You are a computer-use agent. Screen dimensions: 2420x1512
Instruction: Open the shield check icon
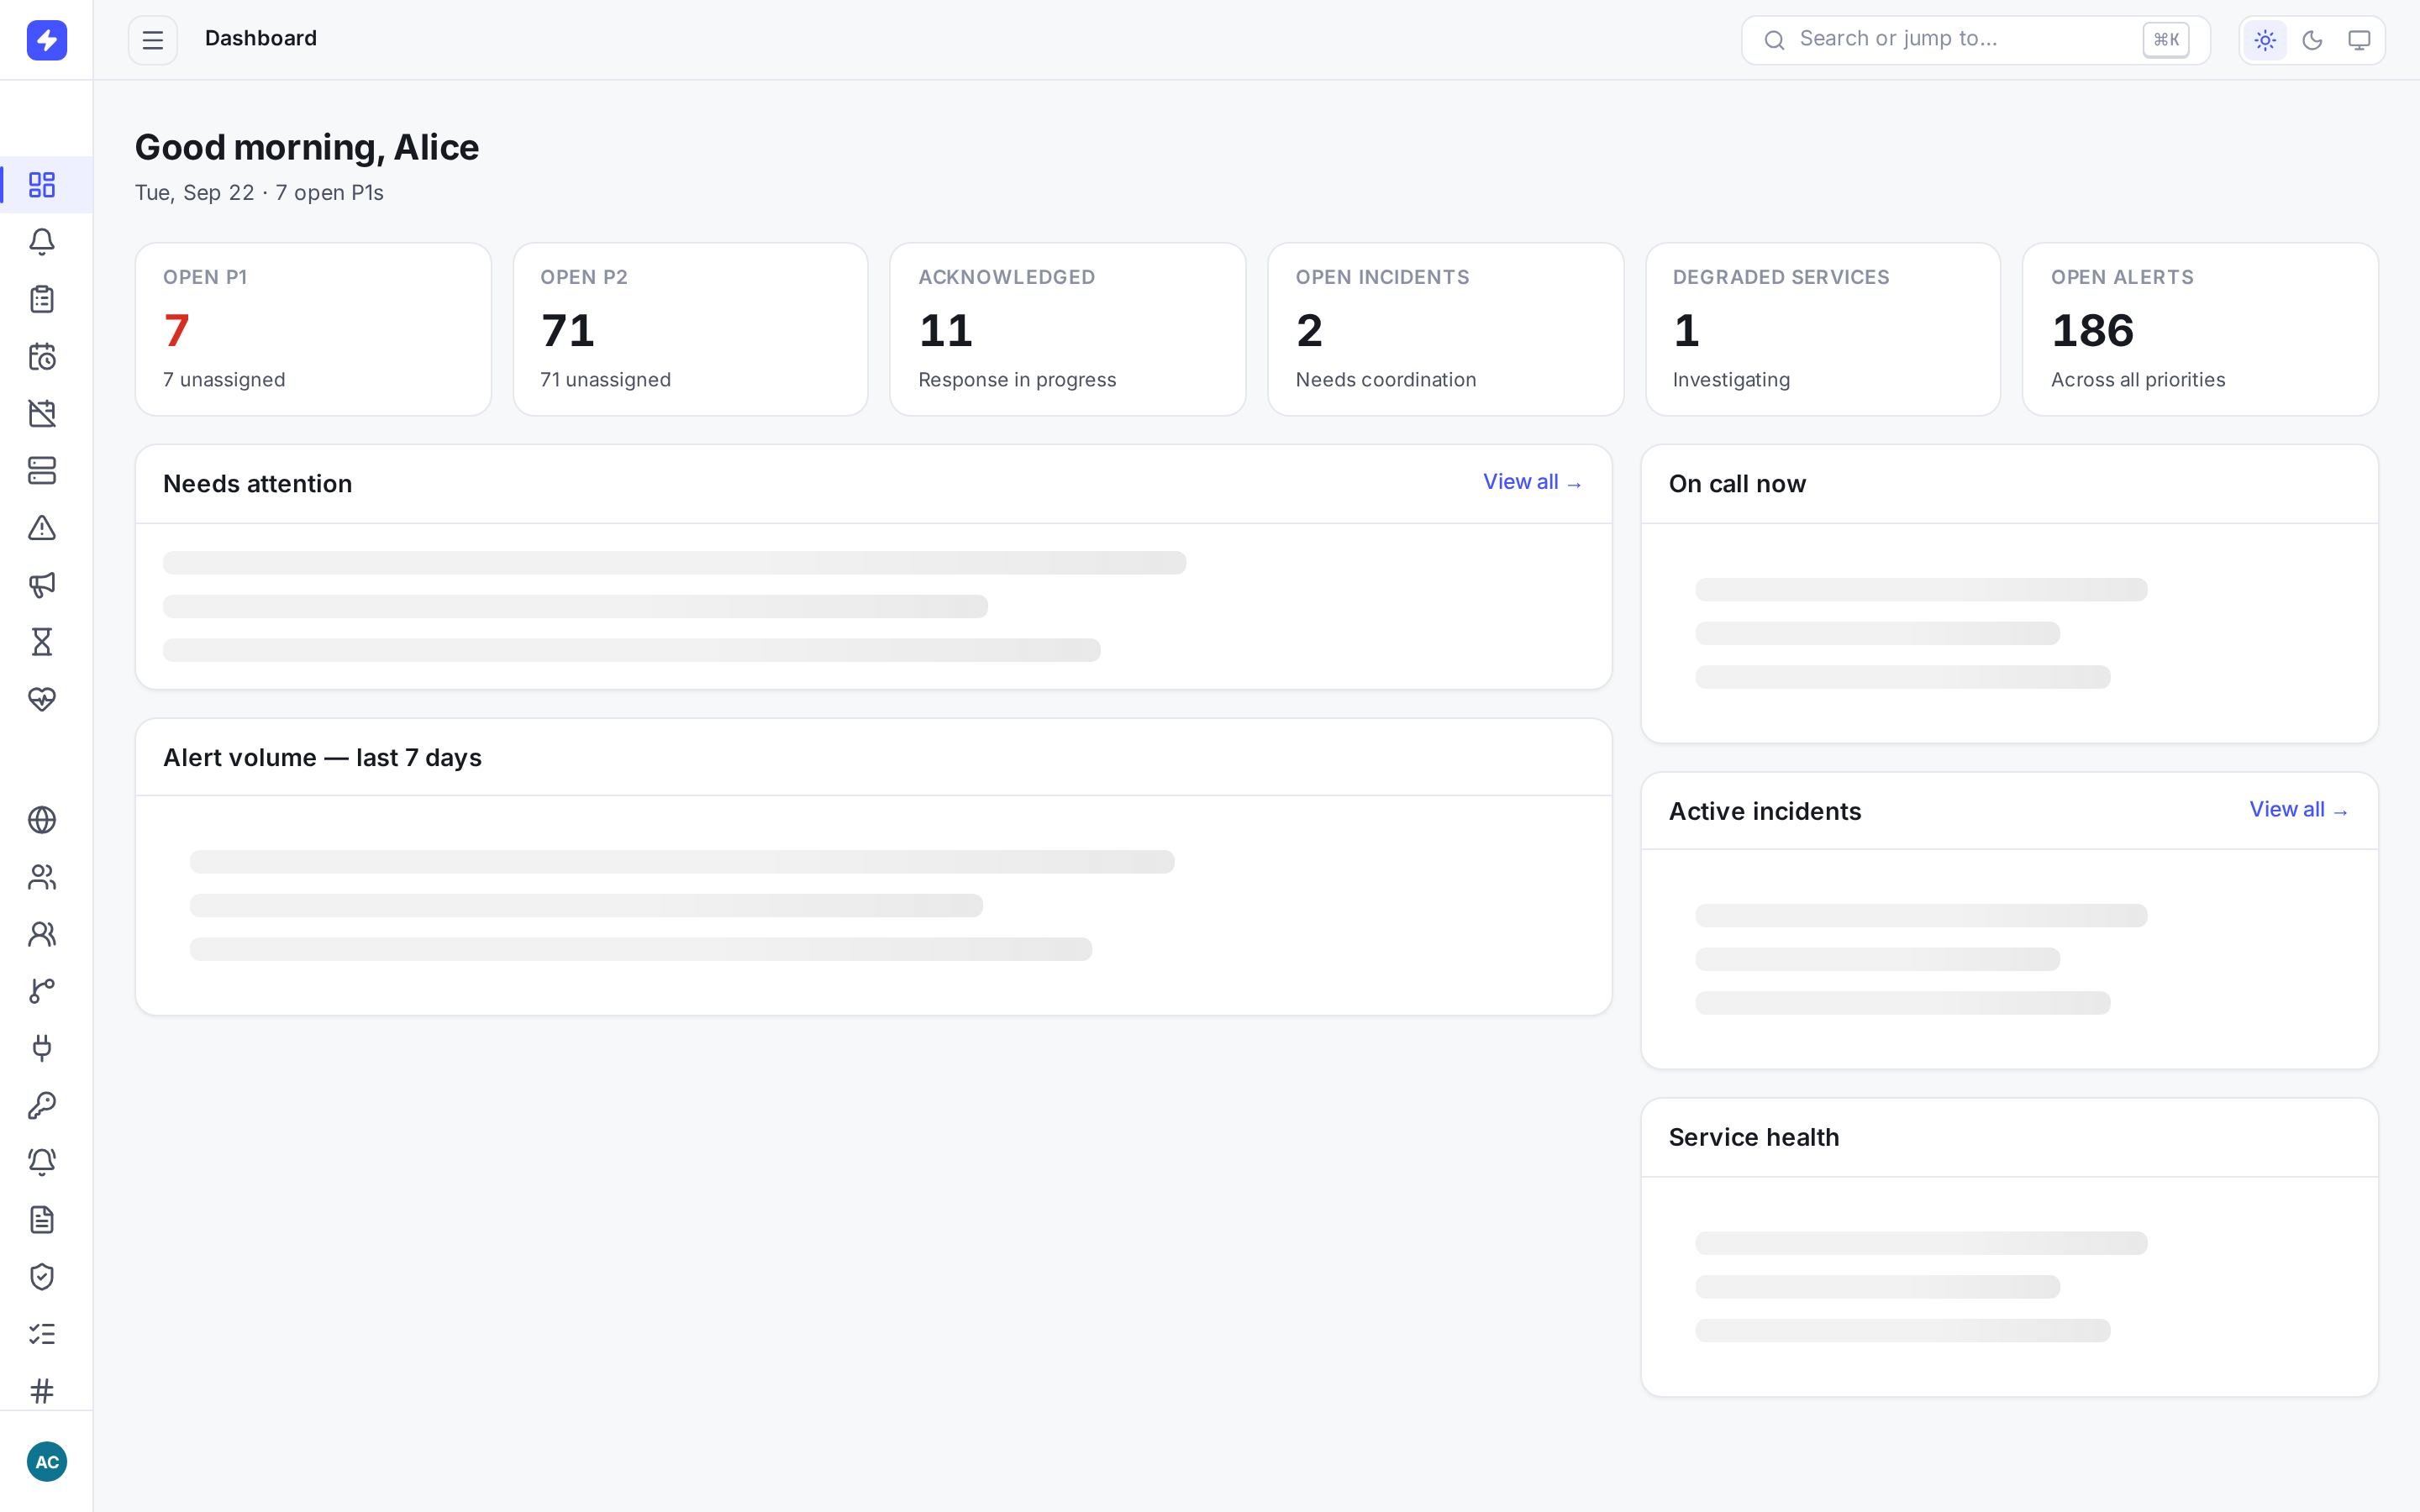coord(42,1277)
